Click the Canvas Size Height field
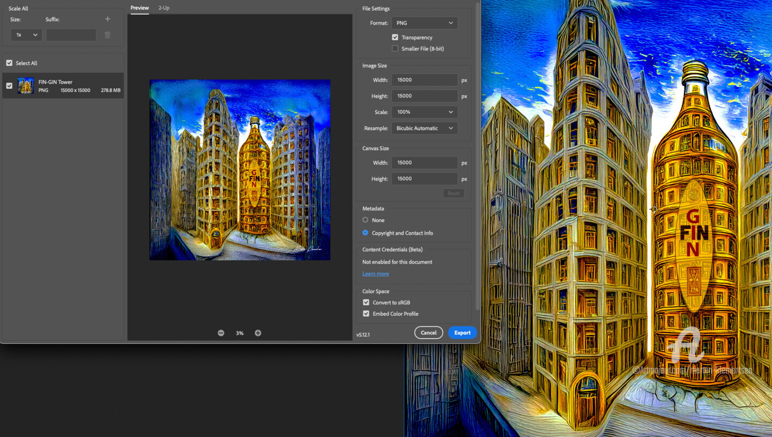 click(x=425, y=179)
